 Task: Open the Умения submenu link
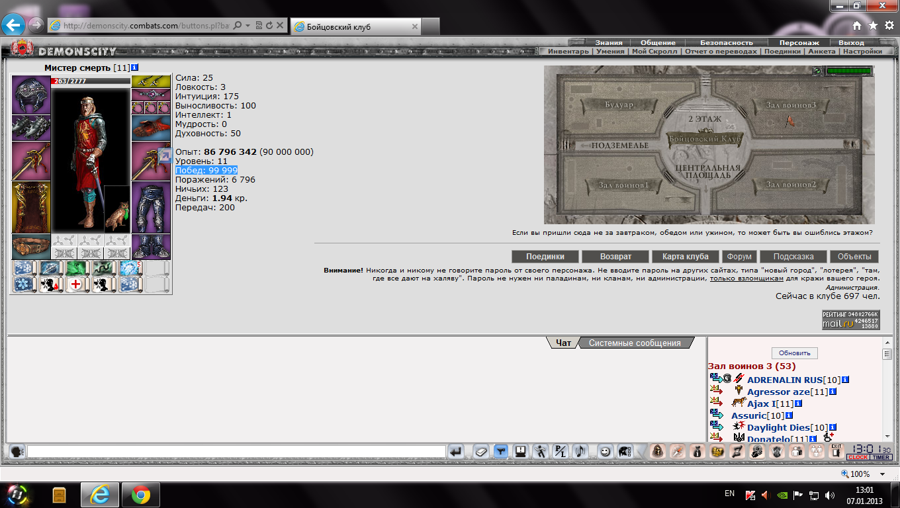pos(610,51)
